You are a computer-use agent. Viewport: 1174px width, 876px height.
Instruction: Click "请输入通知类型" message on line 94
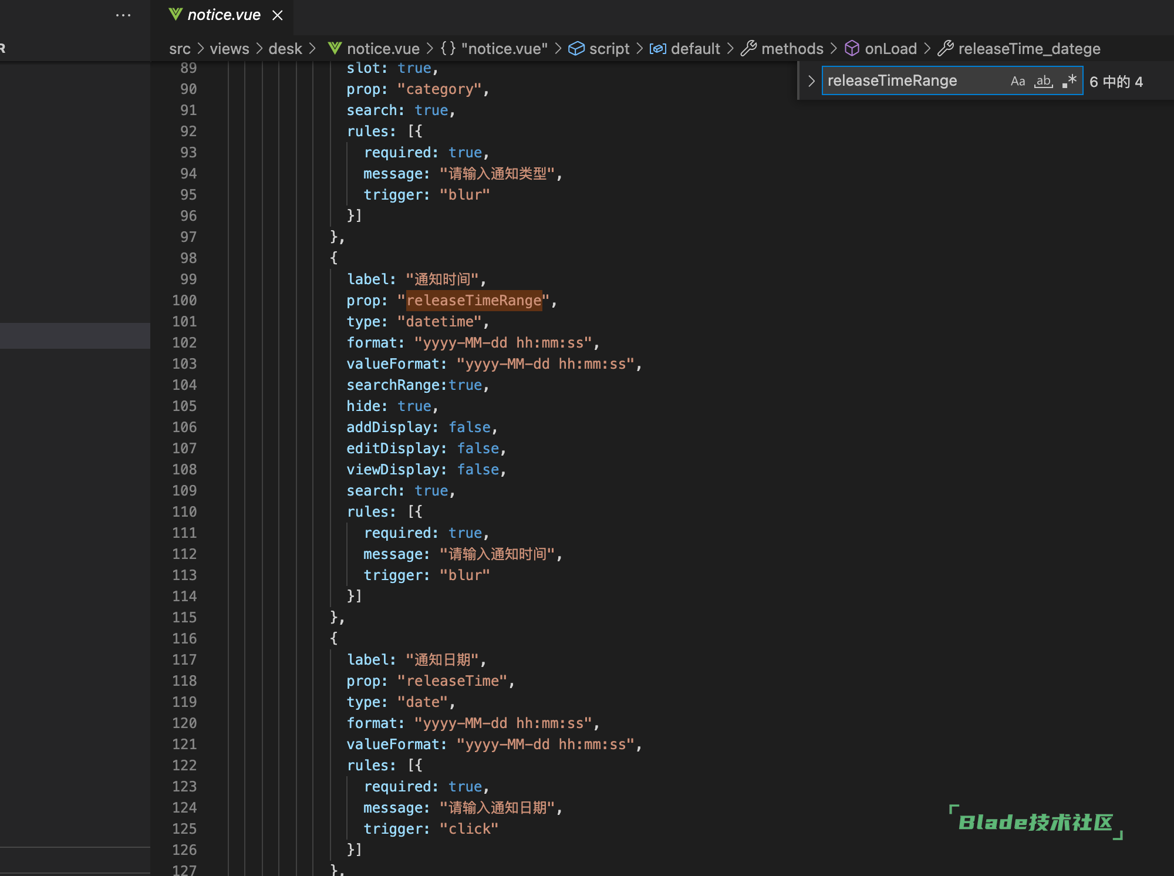(497, 174)
